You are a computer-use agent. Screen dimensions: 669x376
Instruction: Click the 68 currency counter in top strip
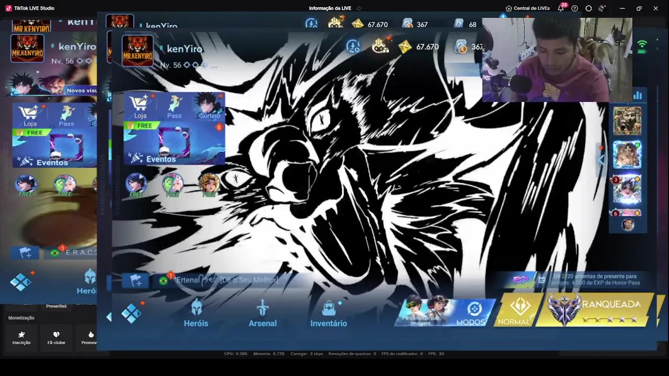(465, 24)
